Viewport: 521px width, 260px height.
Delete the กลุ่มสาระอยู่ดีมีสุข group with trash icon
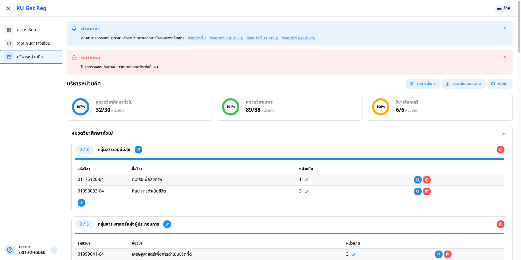(x=500, y=150)
